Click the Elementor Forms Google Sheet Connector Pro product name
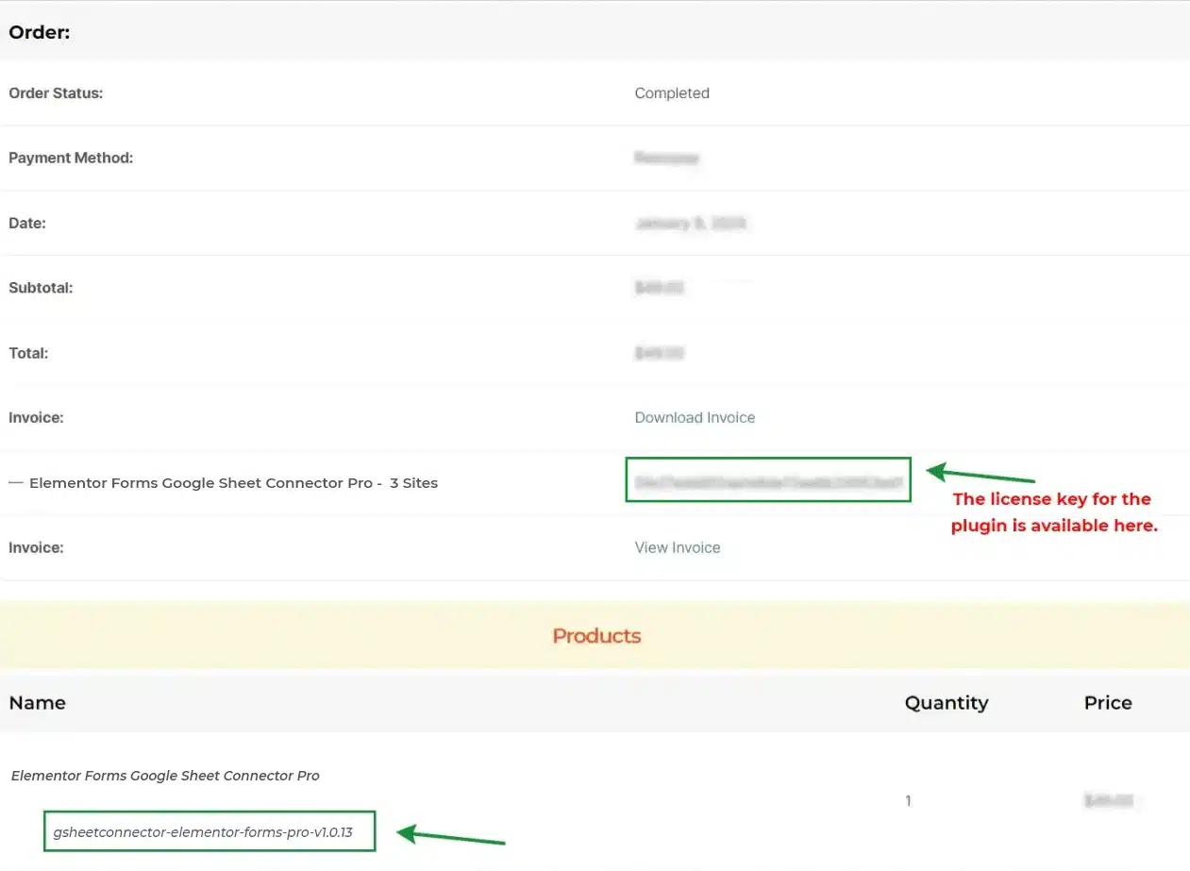The height and width of the screenshot is (871, 1190). (x=165, y=776)
